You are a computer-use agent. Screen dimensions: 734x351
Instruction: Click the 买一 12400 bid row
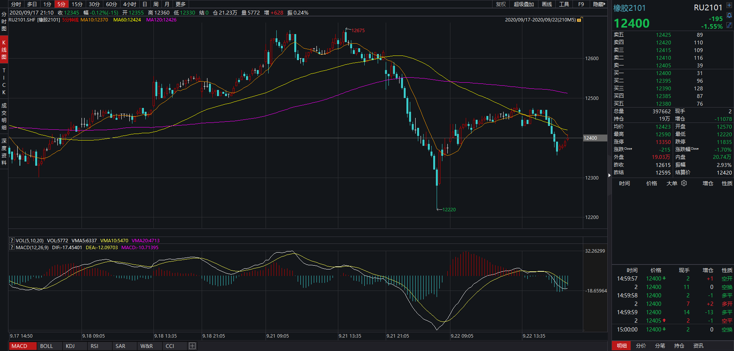[672, 73]
